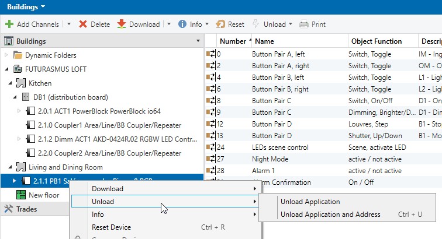Click the Reset toolbar icon
This screenshot has height=239, width=442.
click(220, 24)
